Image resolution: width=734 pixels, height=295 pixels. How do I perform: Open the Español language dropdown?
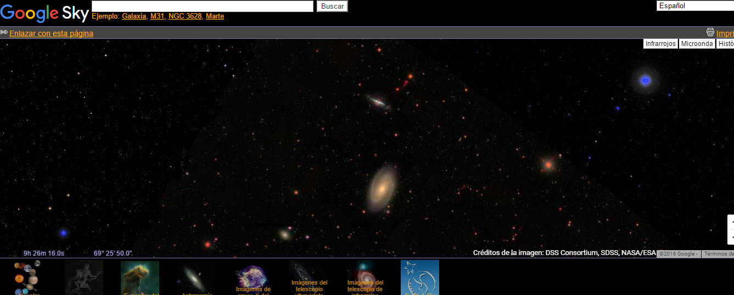click(695, 6)
